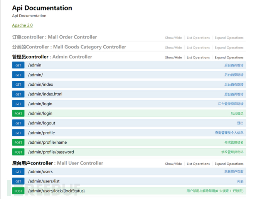Click POST badge for /admin/profile/name

tap(18, 143)
